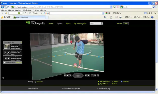Click the IE home page icon
Viewport: 159px width, 94px height.
pyautogui.click(x=105, y=17)
